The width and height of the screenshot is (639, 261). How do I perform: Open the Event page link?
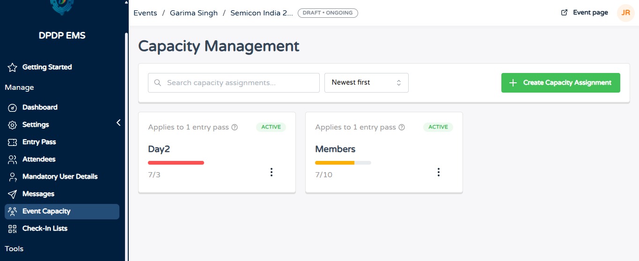tap(585, 13)
